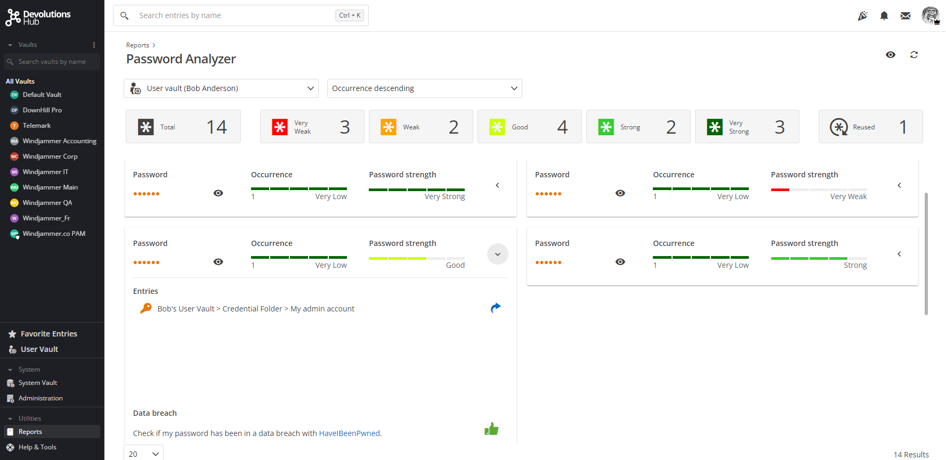The width and height of the screenshot is (946, 460).
Task: Refresh the Password Analyzer report
Action: click(914, 55)
